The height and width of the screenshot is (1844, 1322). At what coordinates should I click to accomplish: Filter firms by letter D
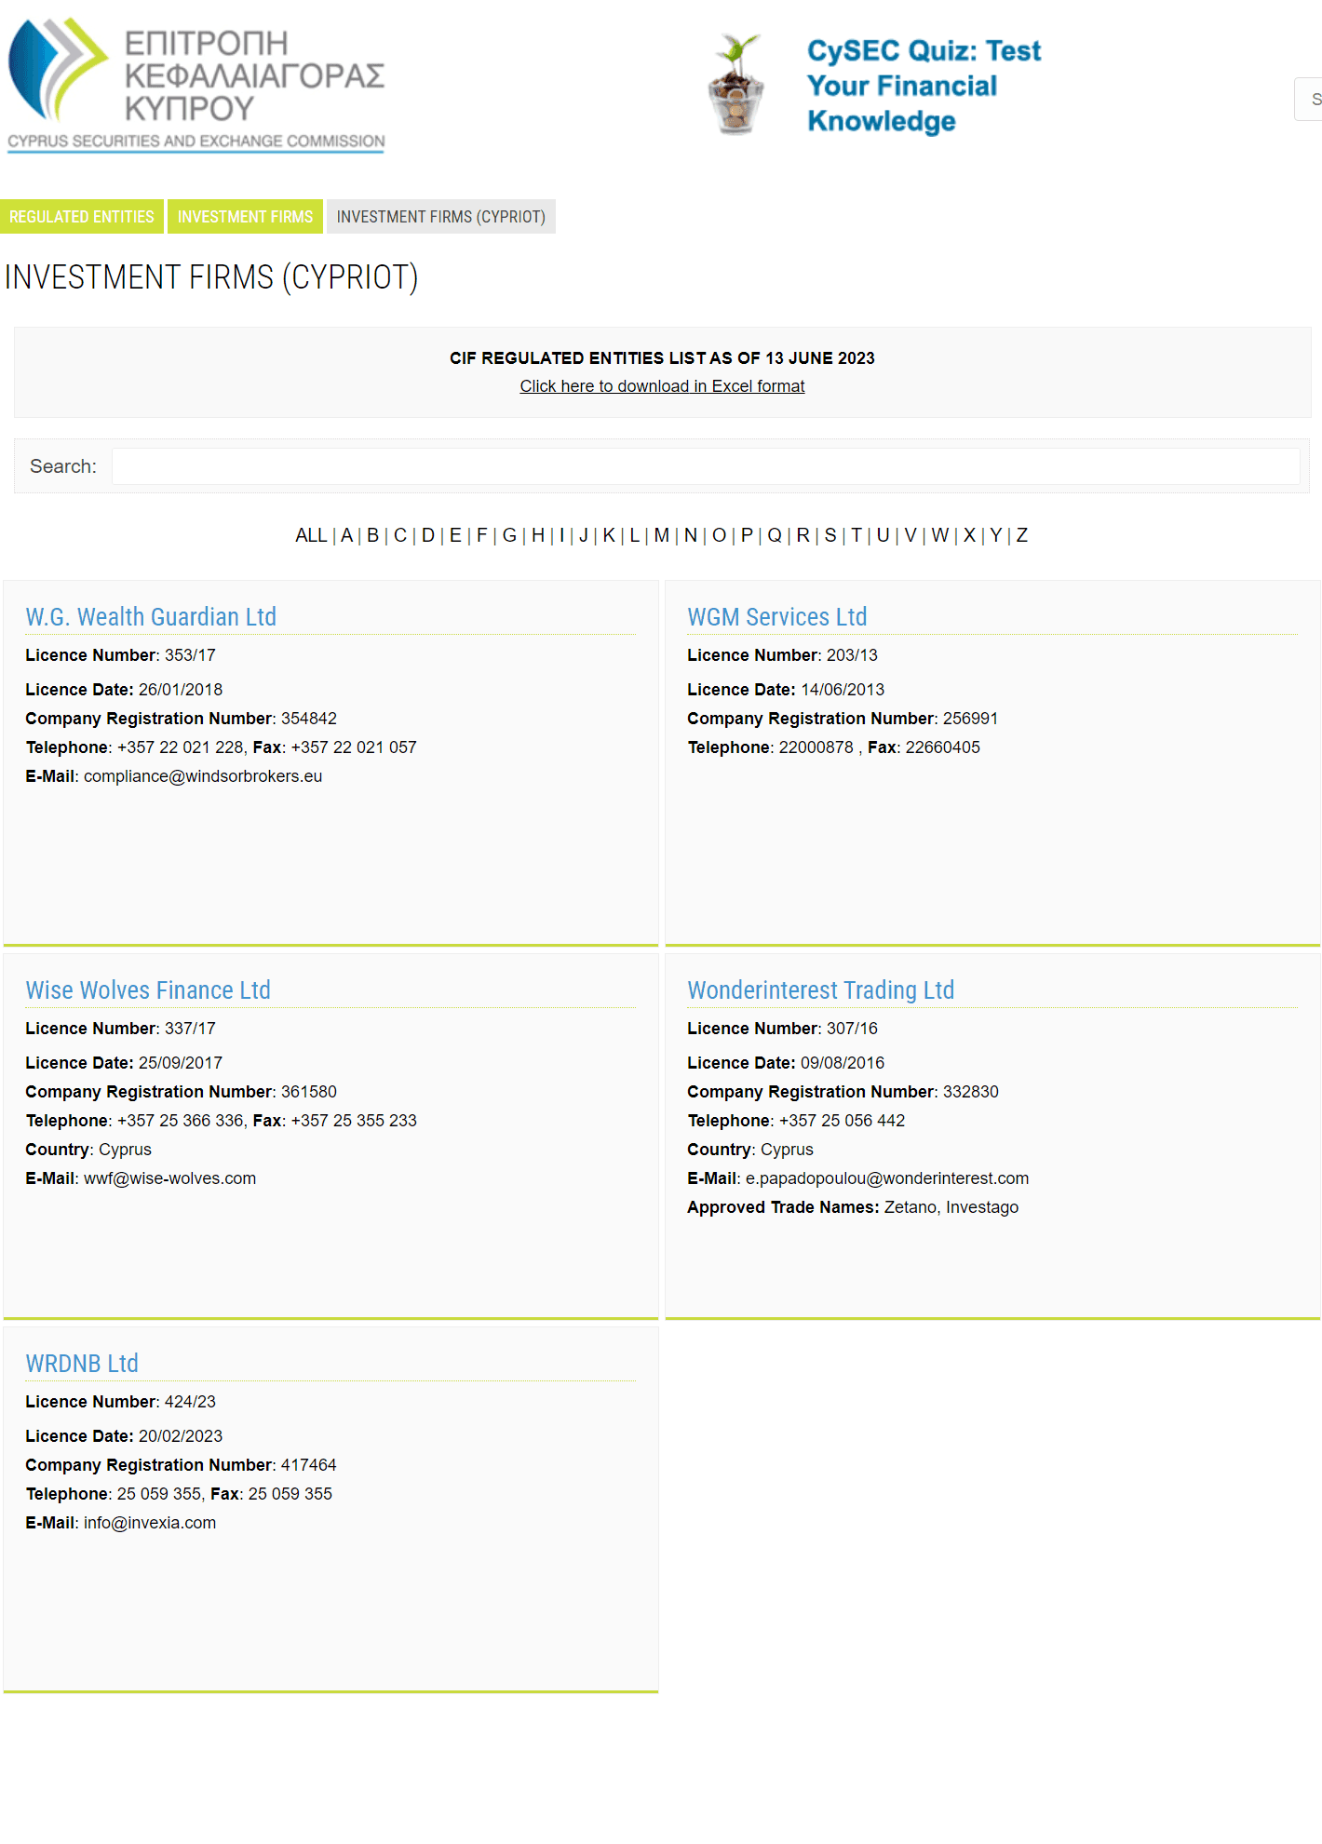tap(428, 535)
